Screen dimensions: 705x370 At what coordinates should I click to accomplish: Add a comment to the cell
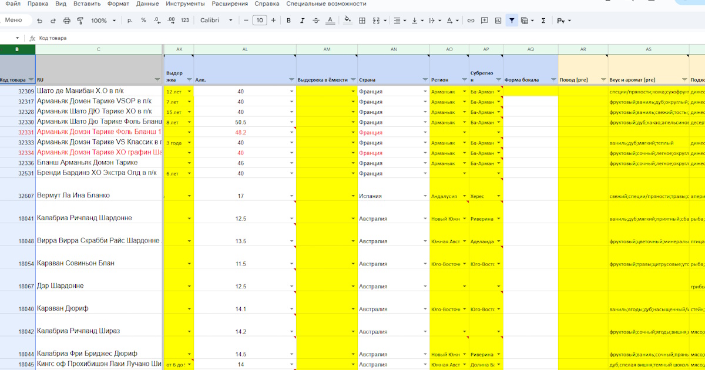click(485, 21)
